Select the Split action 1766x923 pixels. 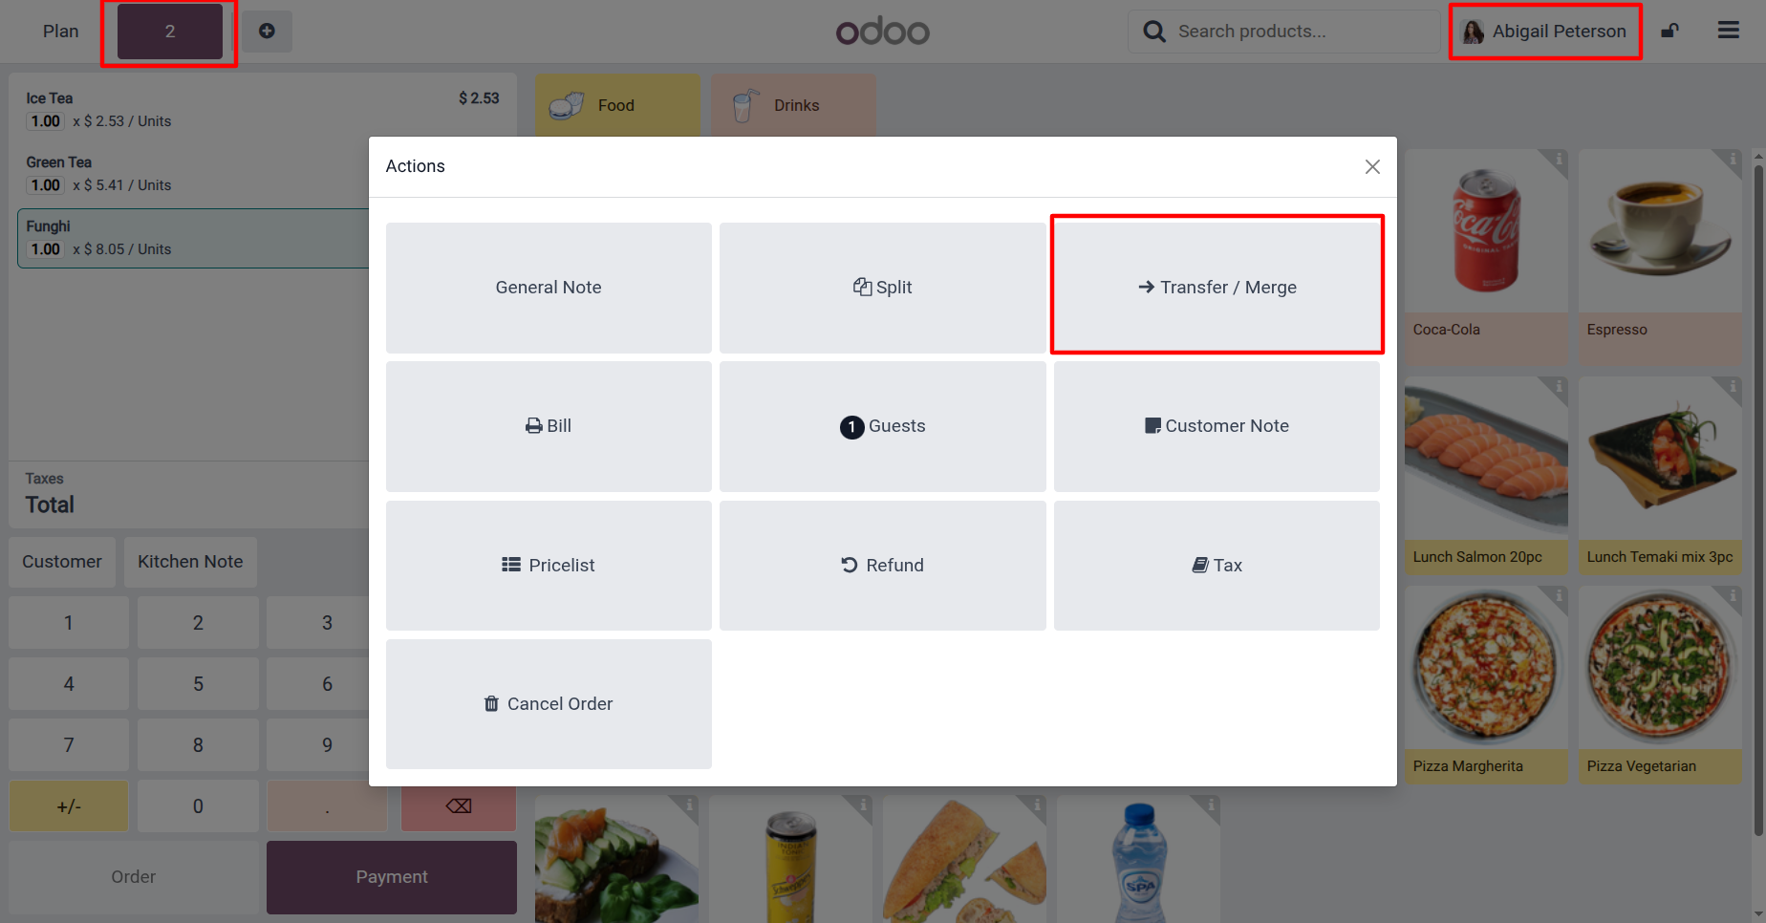[x=883, y=288]
